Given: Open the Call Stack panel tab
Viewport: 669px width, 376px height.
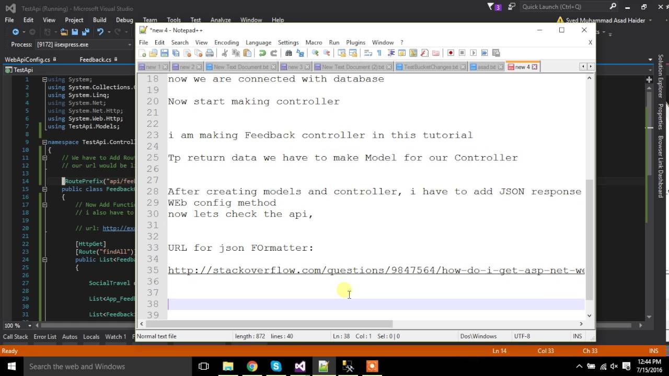Looking at the screenshot, I should 16,337.
